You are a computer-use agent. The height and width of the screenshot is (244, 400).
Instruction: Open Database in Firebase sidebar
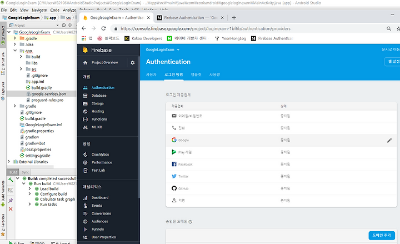point(99,96)
